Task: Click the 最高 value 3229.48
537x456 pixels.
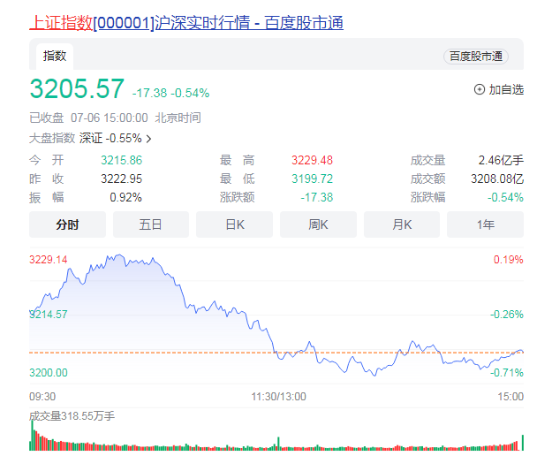Action: [312, 160]
